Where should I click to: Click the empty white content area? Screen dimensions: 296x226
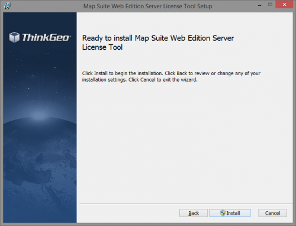[x=185, y=142]
